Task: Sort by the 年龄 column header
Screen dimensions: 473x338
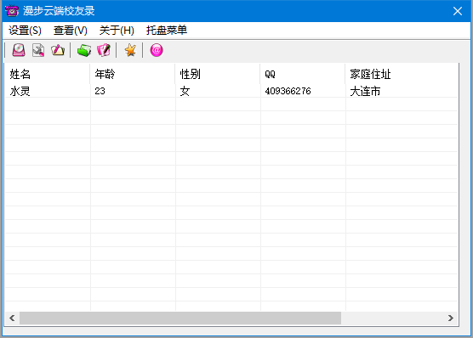Action: 133,74
